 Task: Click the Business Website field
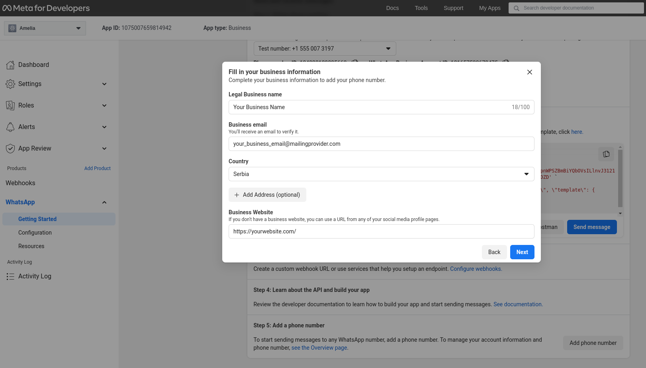[381, 231]
